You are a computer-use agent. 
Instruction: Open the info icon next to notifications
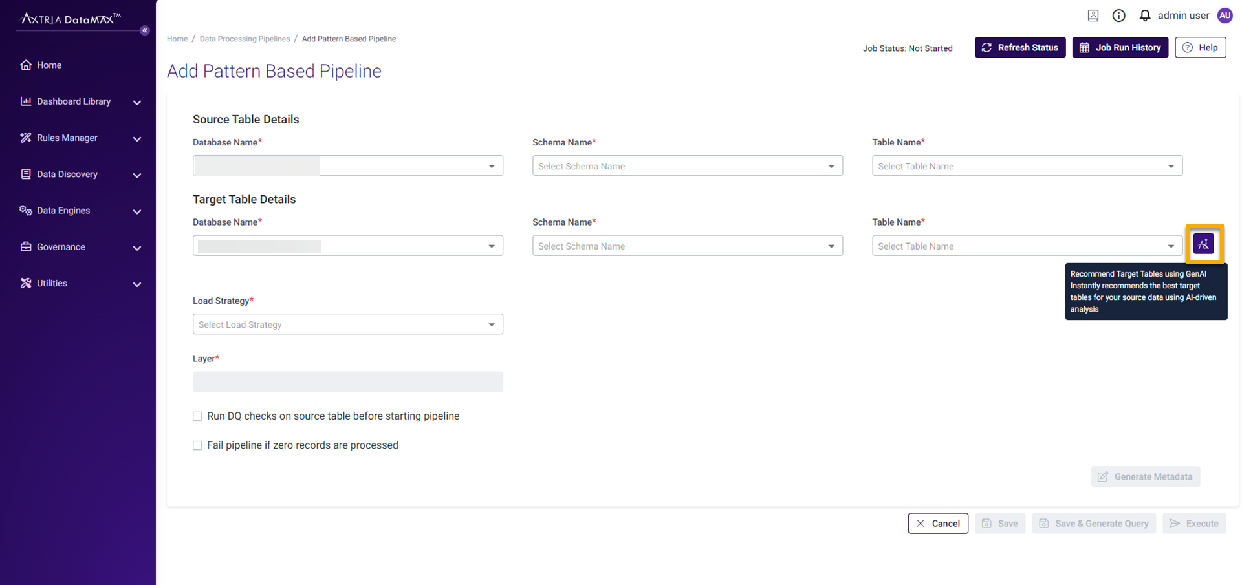click(1118, 15)
